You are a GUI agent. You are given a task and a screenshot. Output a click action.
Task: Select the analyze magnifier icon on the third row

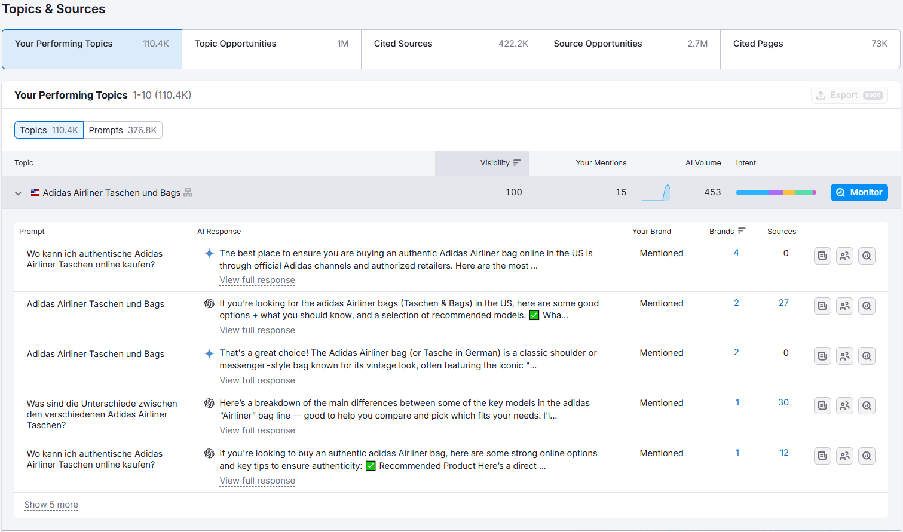tap(867, 355)
